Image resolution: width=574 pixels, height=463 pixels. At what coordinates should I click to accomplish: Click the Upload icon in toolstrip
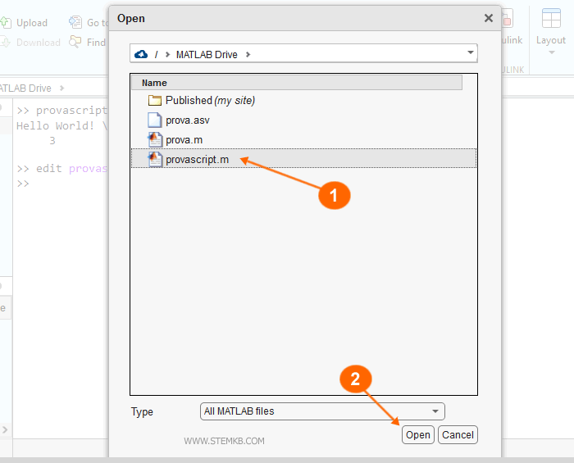pyautogui.click(x=5, y=23)
